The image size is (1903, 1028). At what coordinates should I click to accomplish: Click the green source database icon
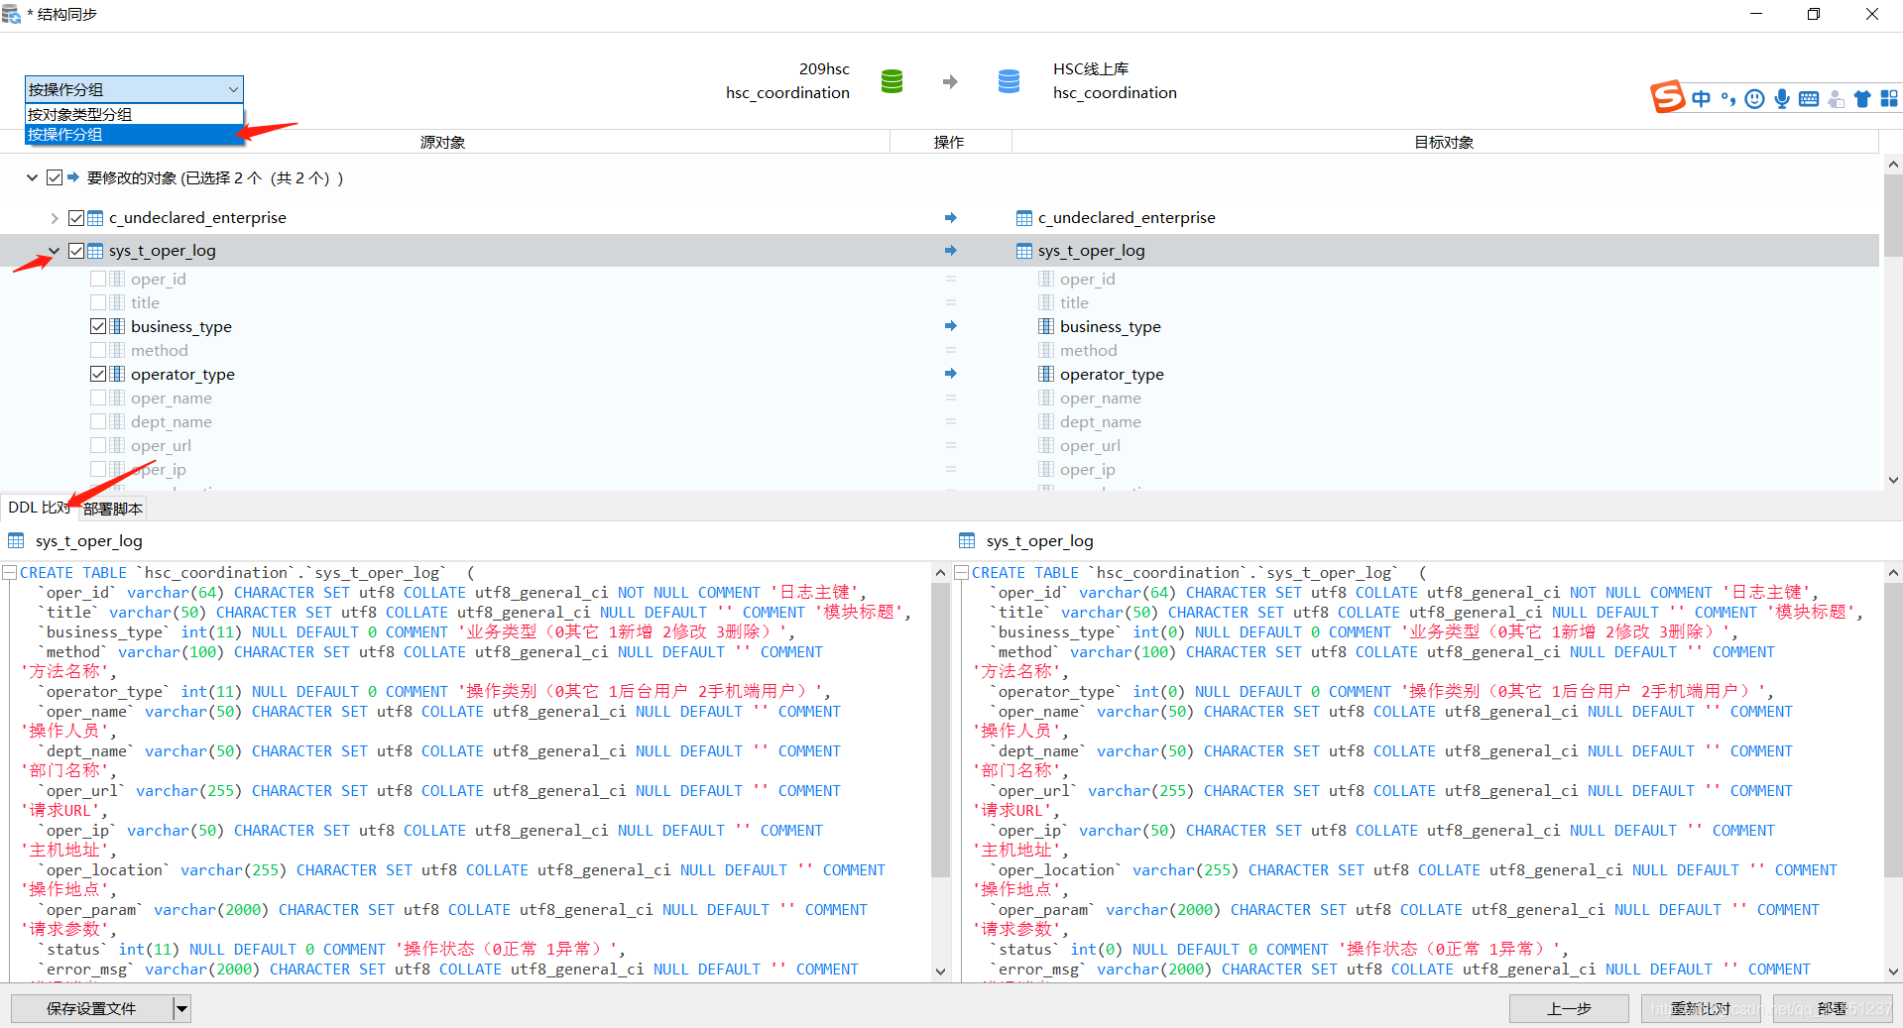(x=892, y=81)
